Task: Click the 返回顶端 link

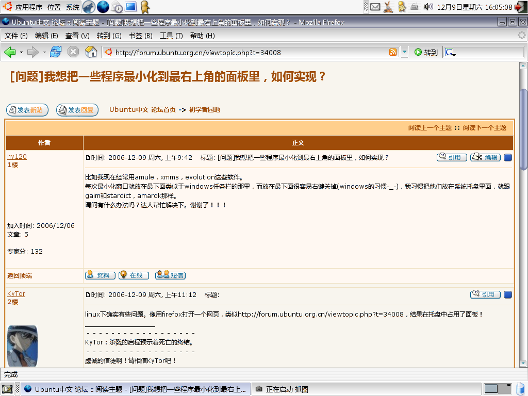Action: pos(20,276)
